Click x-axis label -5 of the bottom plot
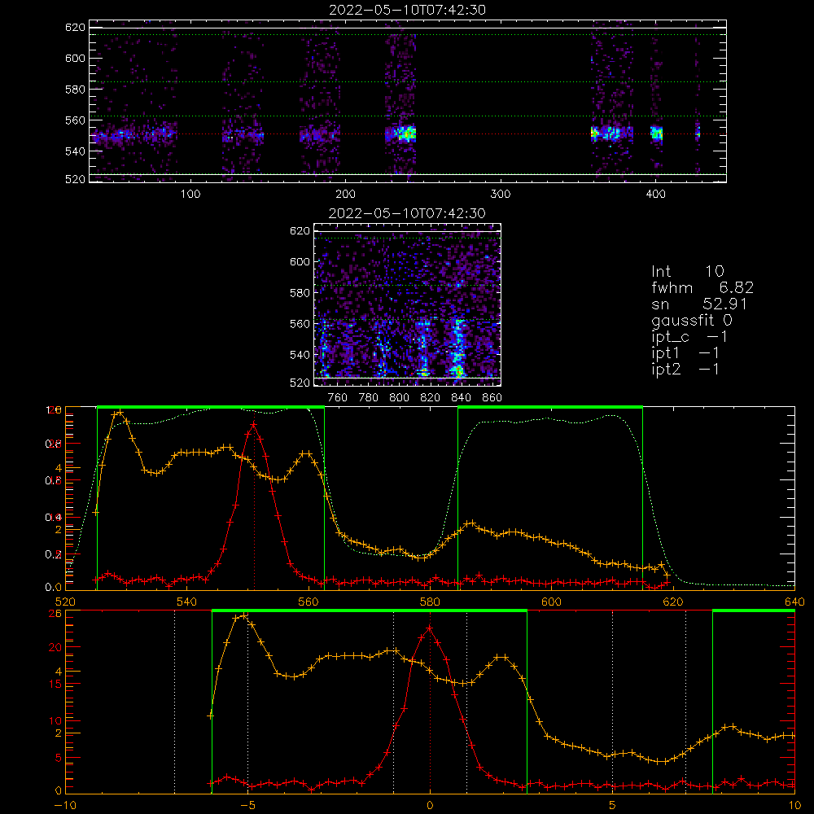Screen dimensions: 814x814 248,805
